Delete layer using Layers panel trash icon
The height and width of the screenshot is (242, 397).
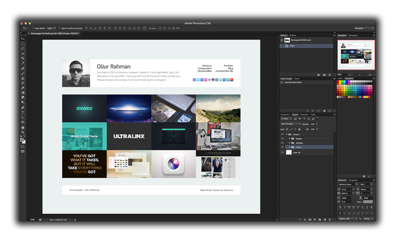click(330, 220)
